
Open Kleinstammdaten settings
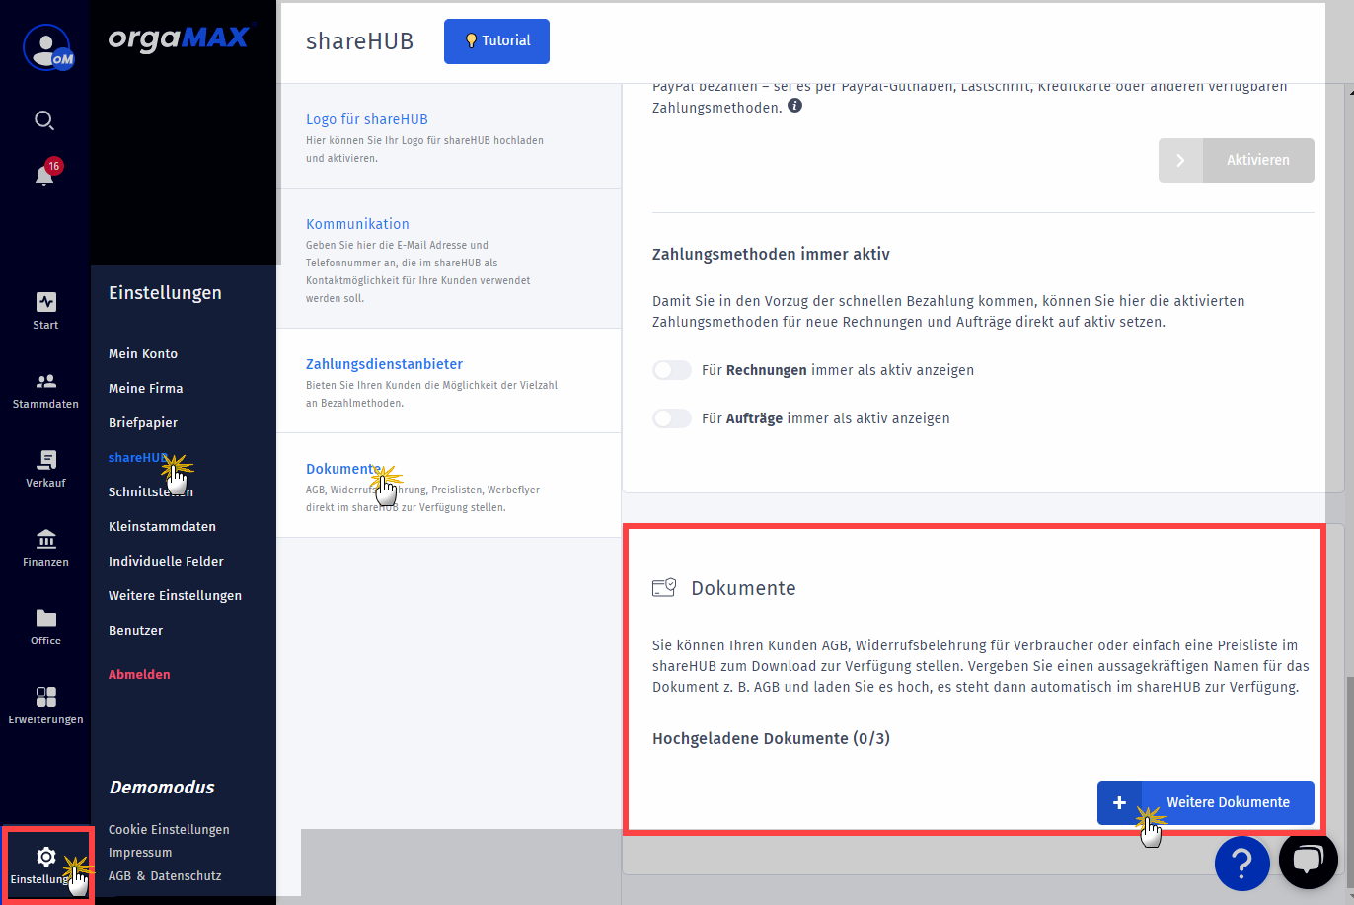click(x=162, y=526)
